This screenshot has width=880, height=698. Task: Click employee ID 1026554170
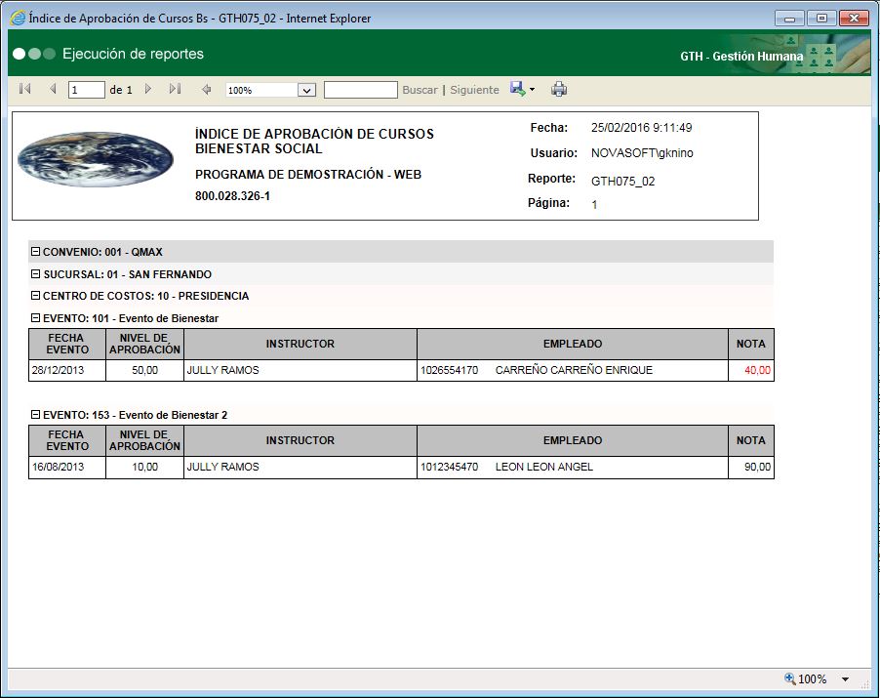[x=450, y=370]
